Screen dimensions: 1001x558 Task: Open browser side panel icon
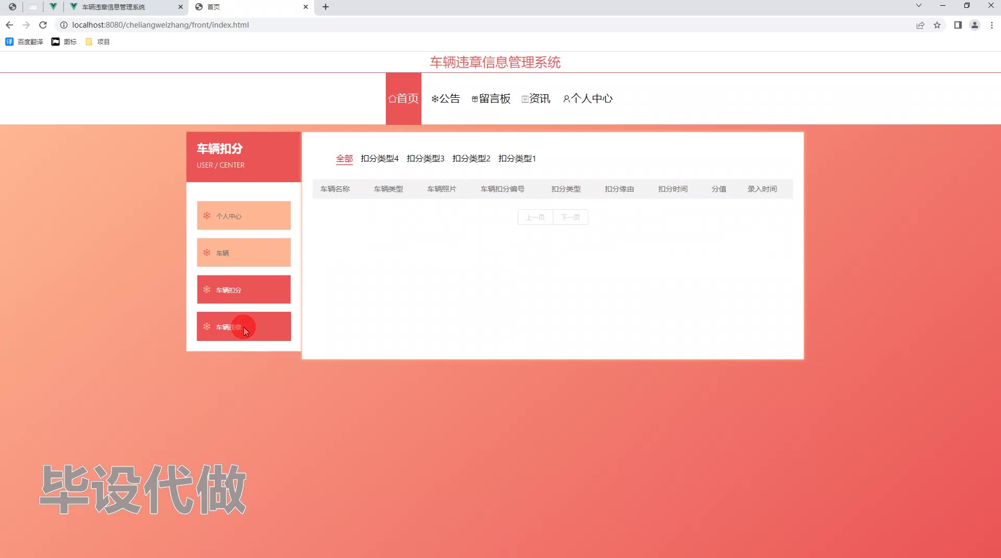point(958,25)
